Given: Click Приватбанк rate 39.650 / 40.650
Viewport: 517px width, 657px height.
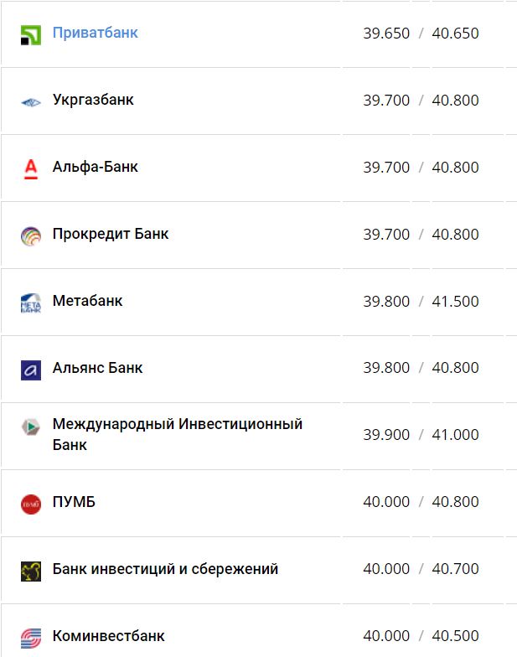Looking at the screenshot, I should click(x=421, y=34).
